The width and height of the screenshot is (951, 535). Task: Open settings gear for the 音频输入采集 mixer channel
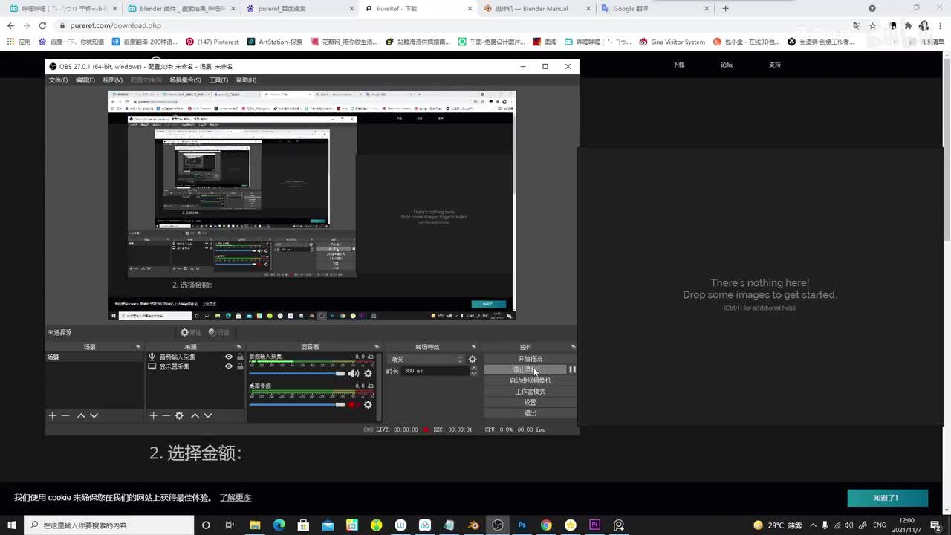click(368, 374)
